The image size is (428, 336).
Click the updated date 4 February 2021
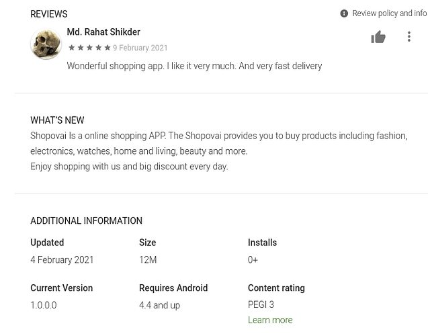pos(62,259)
